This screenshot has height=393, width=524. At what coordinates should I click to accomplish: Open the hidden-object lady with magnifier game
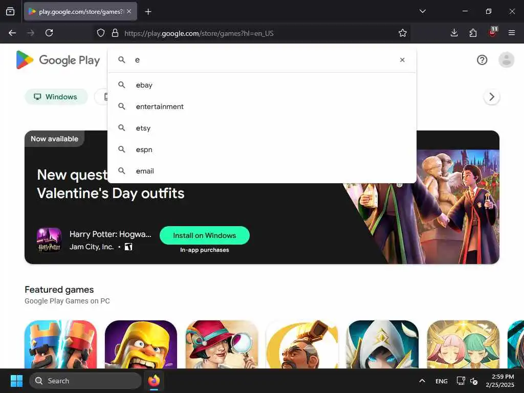coord(222,344)
